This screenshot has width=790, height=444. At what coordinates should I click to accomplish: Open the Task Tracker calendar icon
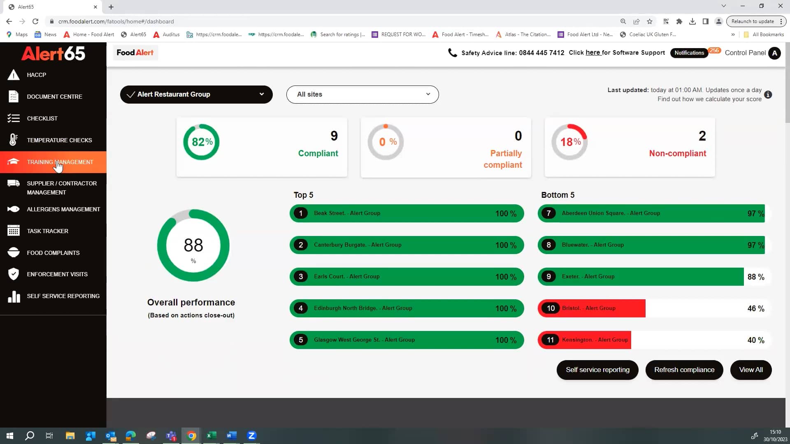(x=14, y=231)
